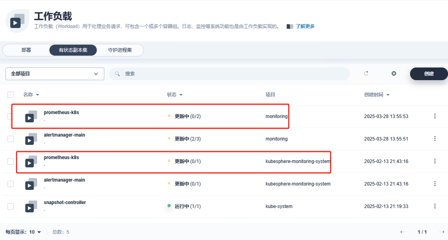Switch to the 守护进程集 tab

pyautogui.click(x=120, y=50)
